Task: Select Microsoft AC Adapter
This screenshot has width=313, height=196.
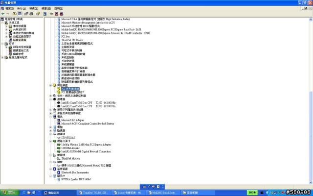Action: tap(73, 120)
